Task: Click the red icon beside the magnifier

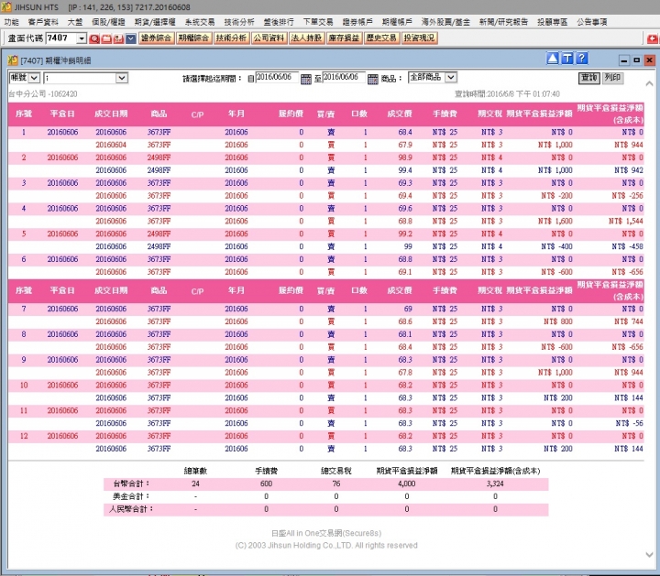Action: pyautogui.click(x=106, y=38)
